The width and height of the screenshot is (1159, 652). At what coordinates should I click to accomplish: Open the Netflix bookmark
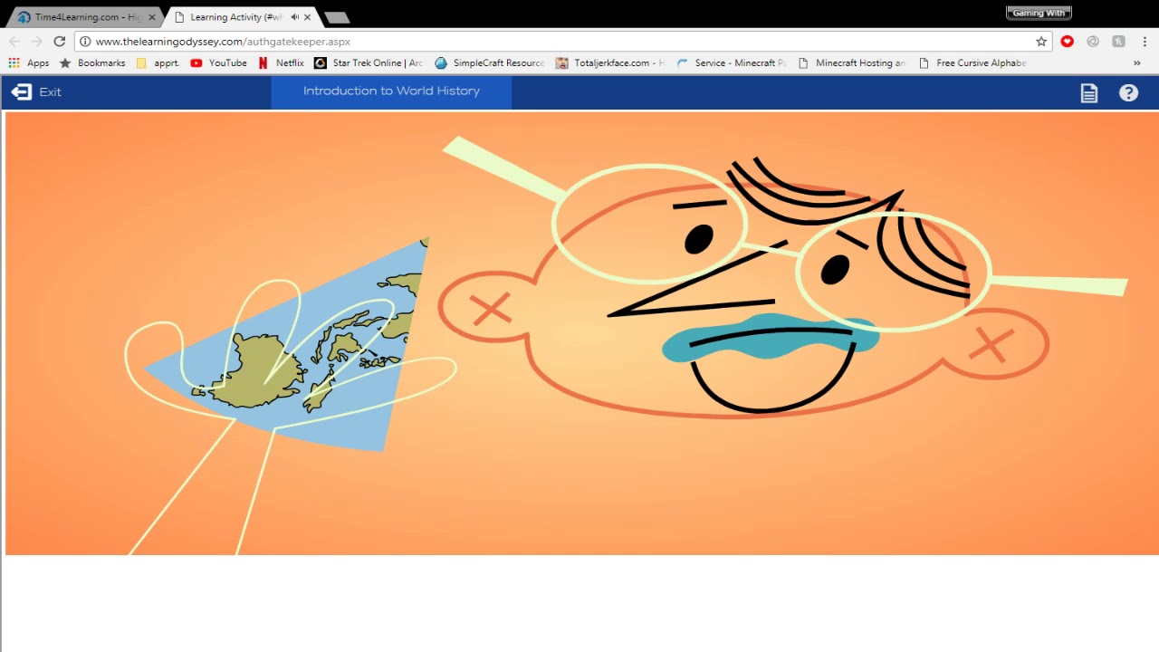(x=282, y=63)
